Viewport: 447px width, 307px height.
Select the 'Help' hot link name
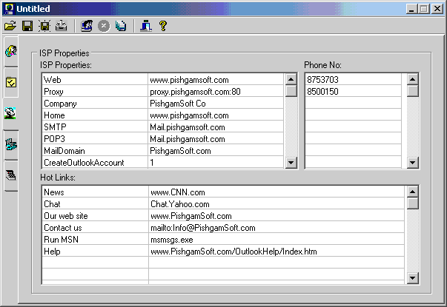point(95,252)
